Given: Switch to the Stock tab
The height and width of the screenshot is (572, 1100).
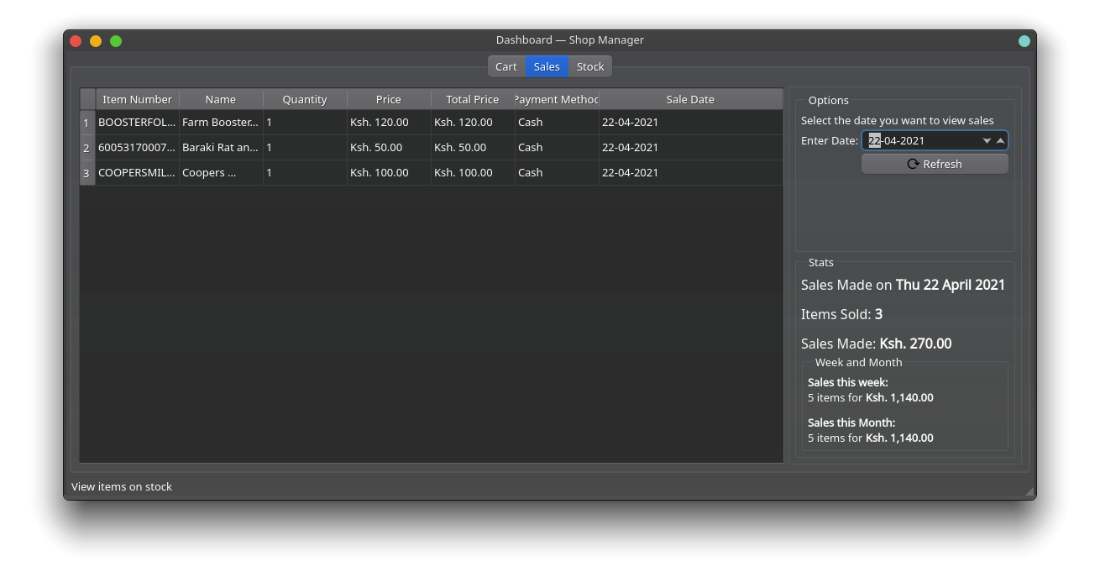Looking at the screenshot, I should click(590, 66).
